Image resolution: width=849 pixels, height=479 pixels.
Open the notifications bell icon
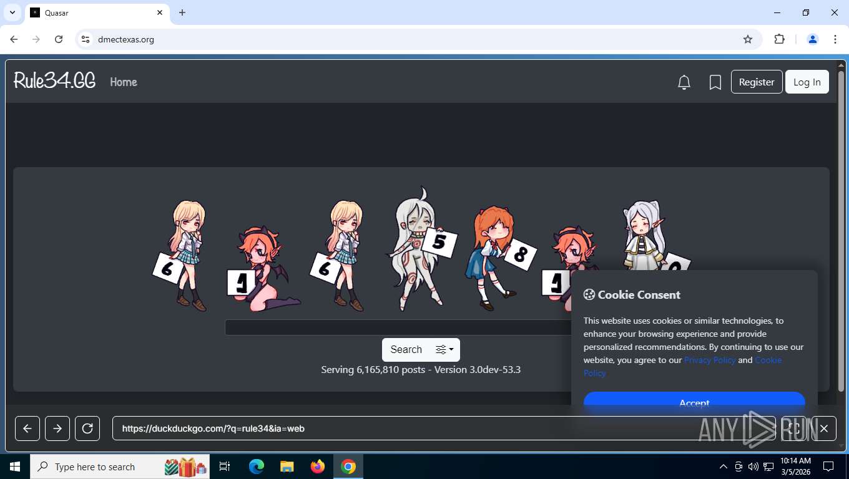684,82
